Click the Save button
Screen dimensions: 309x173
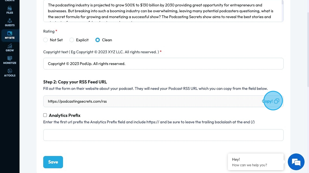pyautogui.click(x=53, y=162)
